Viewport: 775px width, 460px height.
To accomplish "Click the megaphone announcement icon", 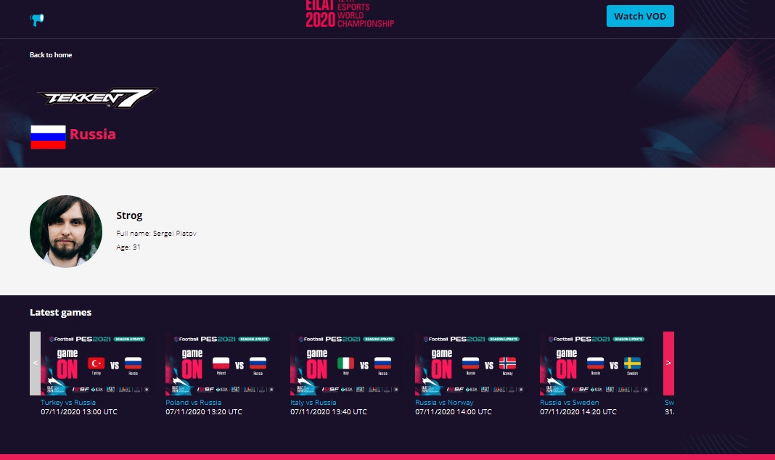I will pos(37,20).
